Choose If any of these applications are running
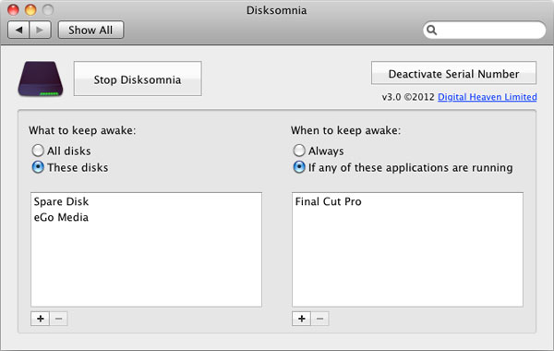This screenshot has width=554, height=351. click(299, 167)
